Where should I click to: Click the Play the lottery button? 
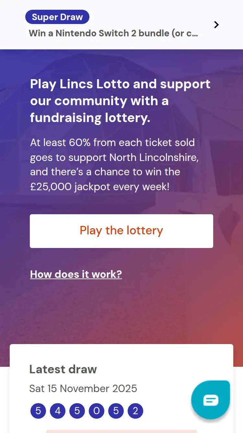click(121, 231)
